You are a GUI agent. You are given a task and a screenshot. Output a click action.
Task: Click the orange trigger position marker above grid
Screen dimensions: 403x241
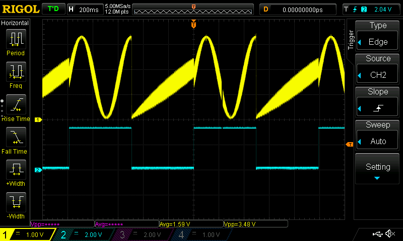tap(193, 24)
